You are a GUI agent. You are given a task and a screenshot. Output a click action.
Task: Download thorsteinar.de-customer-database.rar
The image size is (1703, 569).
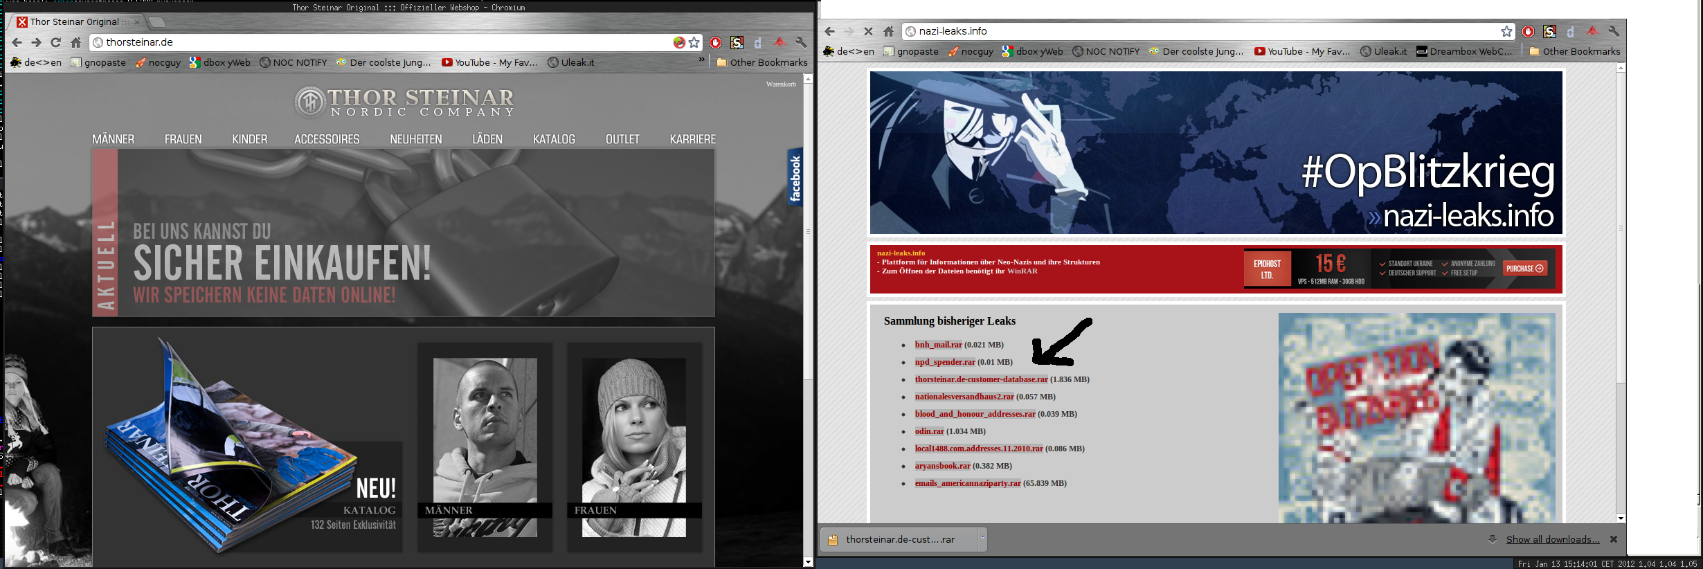(x=981, y=379)
